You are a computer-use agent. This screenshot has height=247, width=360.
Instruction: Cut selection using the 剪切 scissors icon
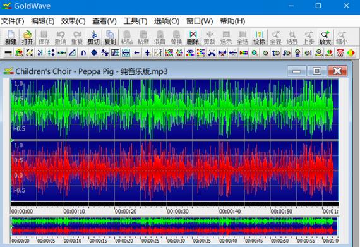coord(93,37)
